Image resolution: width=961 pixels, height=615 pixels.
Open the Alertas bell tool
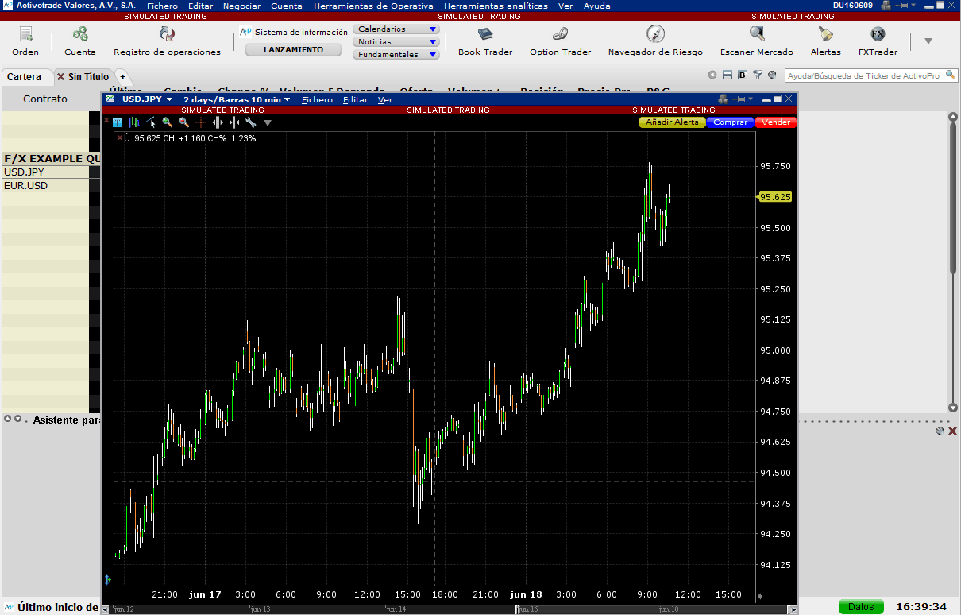[x=826, y=41]
